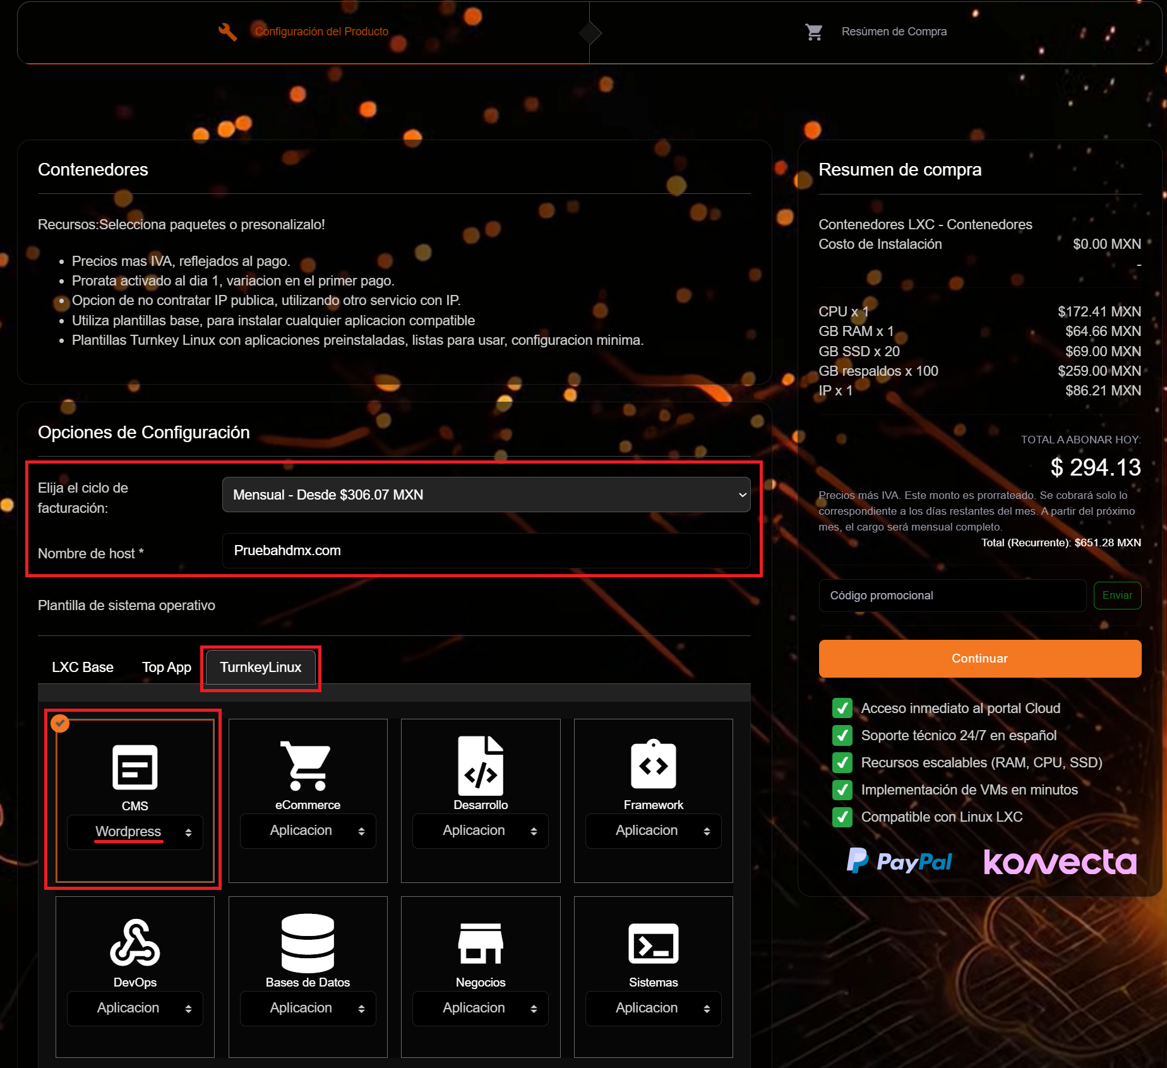Click the Código promocional input field
This screenshot has width=1167, height=1068.
952,596
